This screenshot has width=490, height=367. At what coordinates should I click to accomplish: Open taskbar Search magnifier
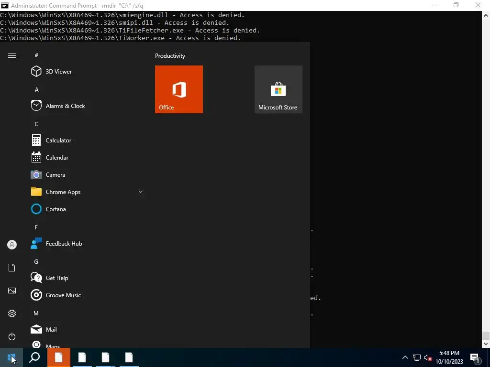click(x=34, y=357)
